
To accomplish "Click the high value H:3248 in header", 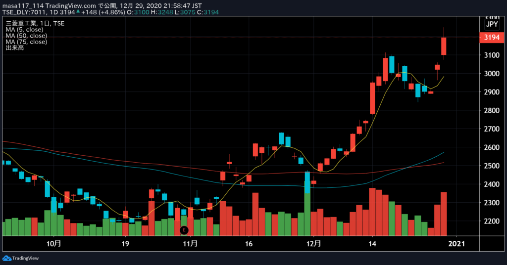I will point(162,12).
